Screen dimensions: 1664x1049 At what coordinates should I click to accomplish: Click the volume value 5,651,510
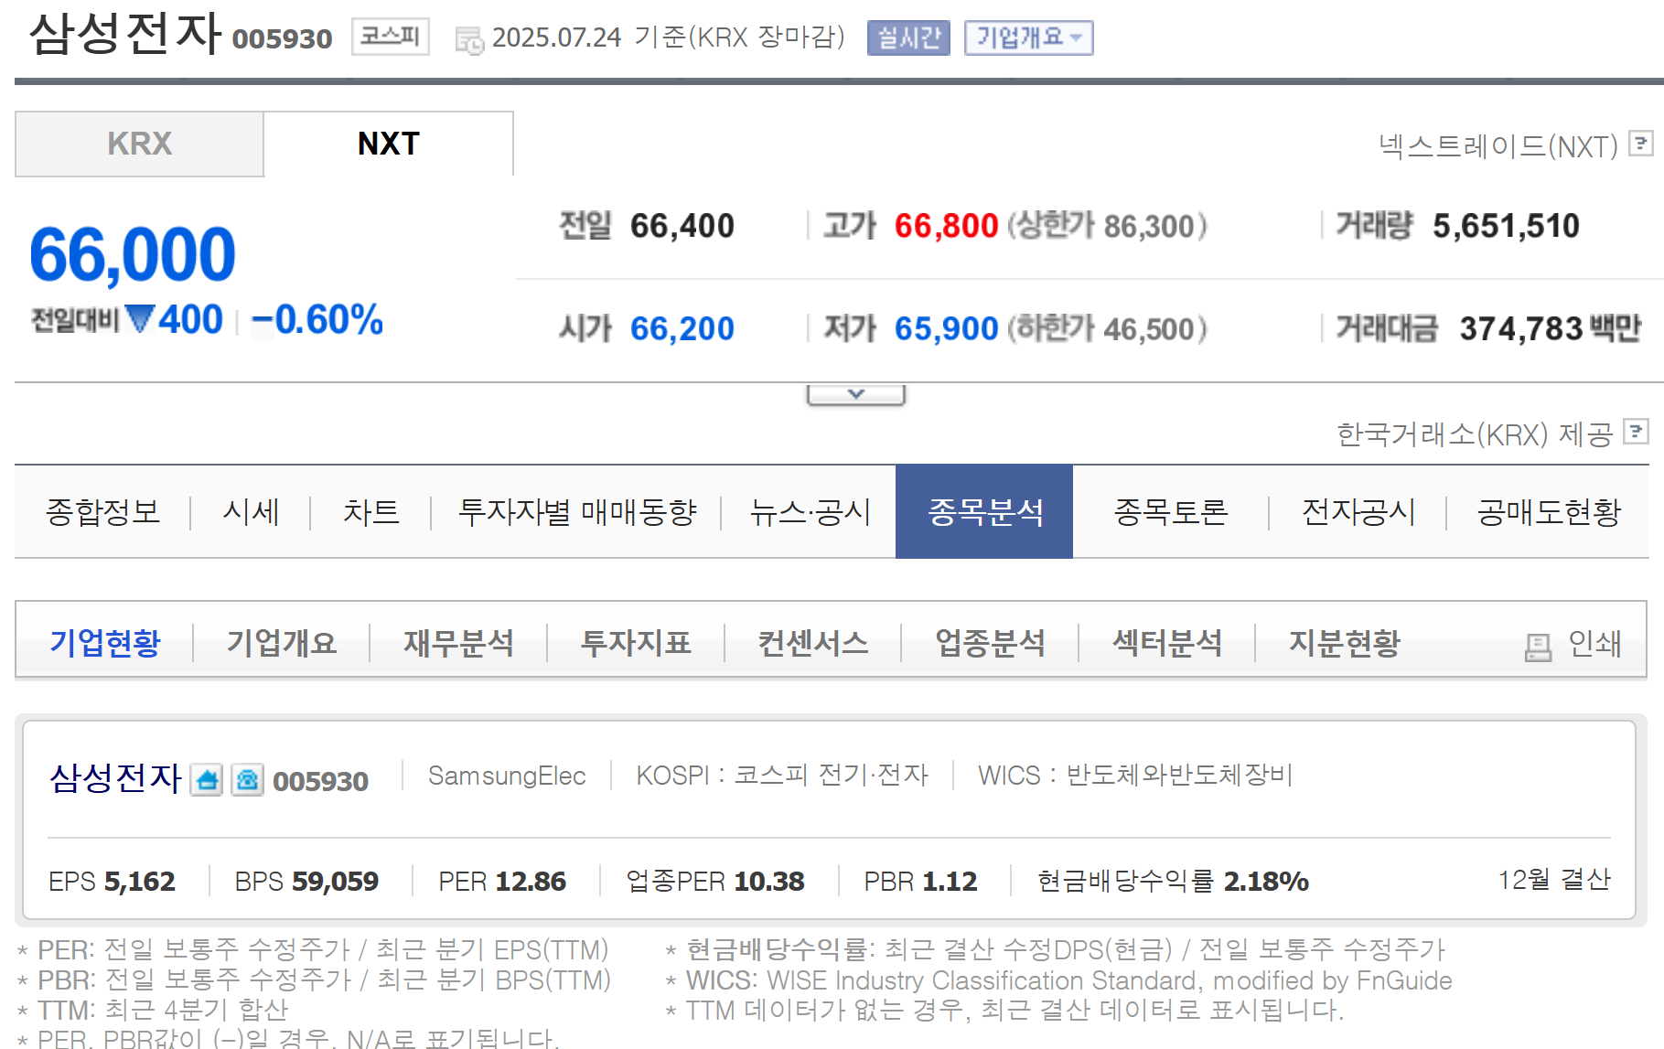click(x=1506, y=226)
